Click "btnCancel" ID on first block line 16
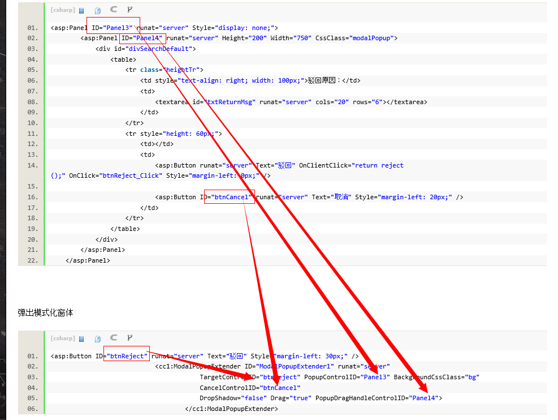 231,197
